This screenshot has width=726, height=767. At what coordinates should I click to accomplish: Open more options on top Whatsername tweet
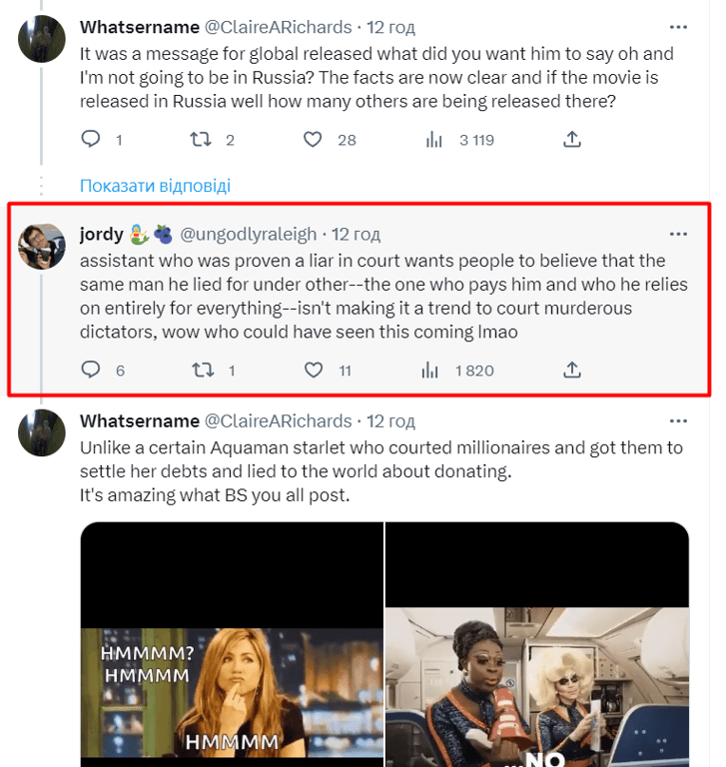678,27
